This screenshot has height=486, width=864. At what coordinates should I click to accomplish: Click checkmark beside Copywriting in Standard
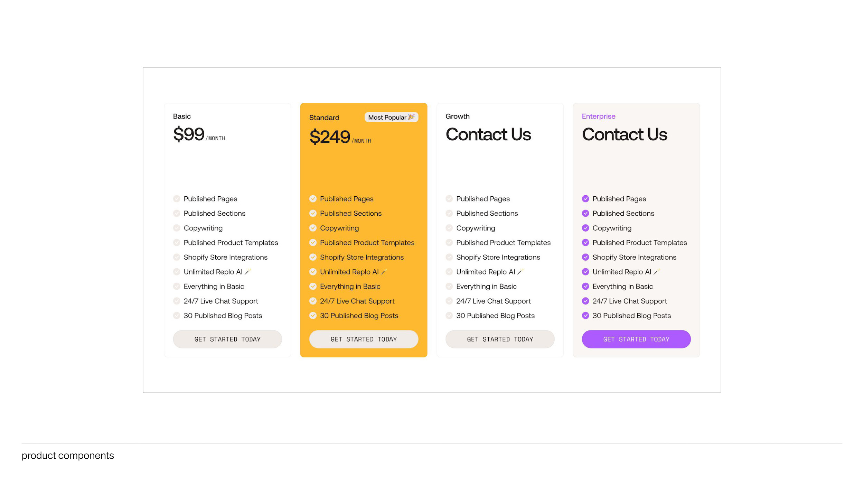pos(313,228)
